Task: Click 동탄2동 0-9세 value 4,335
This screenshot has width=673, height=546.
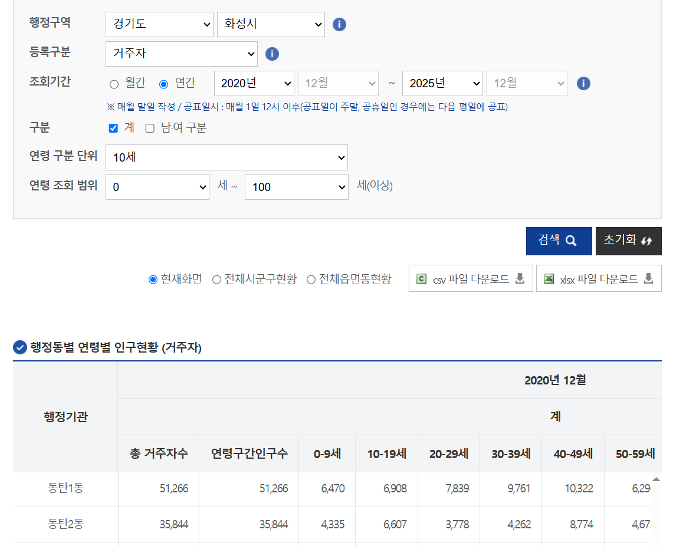Action: pos(333,525)
